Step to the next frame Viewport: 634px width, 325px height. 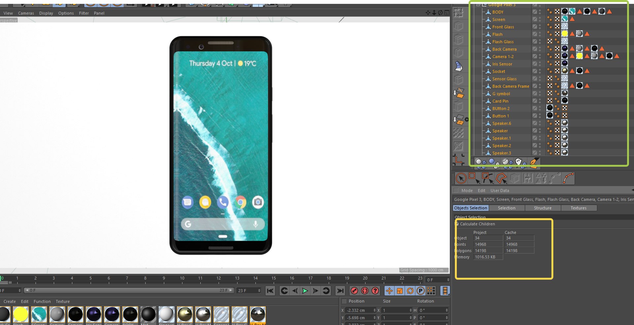pos(315,291)
